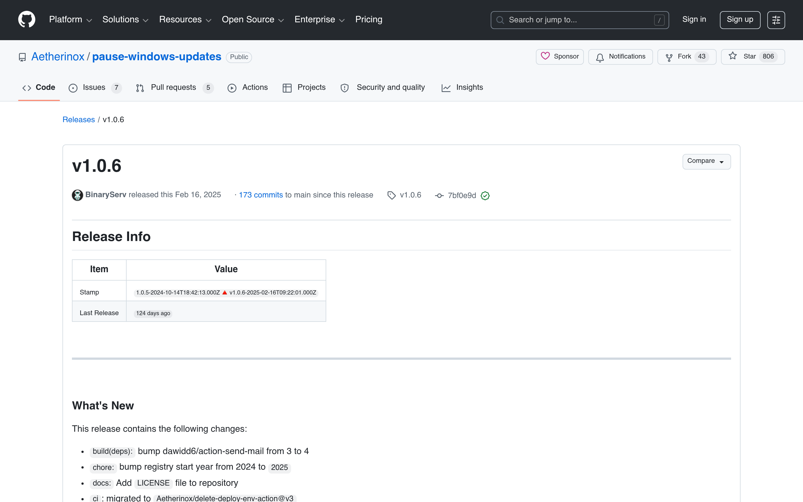Viewport: 803px width, 502px height.
Task: Click the Fork count 43
Action: click(x=702, y=56)
